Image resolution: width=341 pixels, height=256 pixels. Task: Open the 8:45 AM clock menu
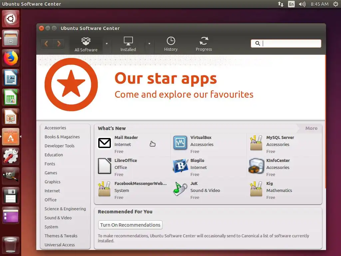click(319, 4)
